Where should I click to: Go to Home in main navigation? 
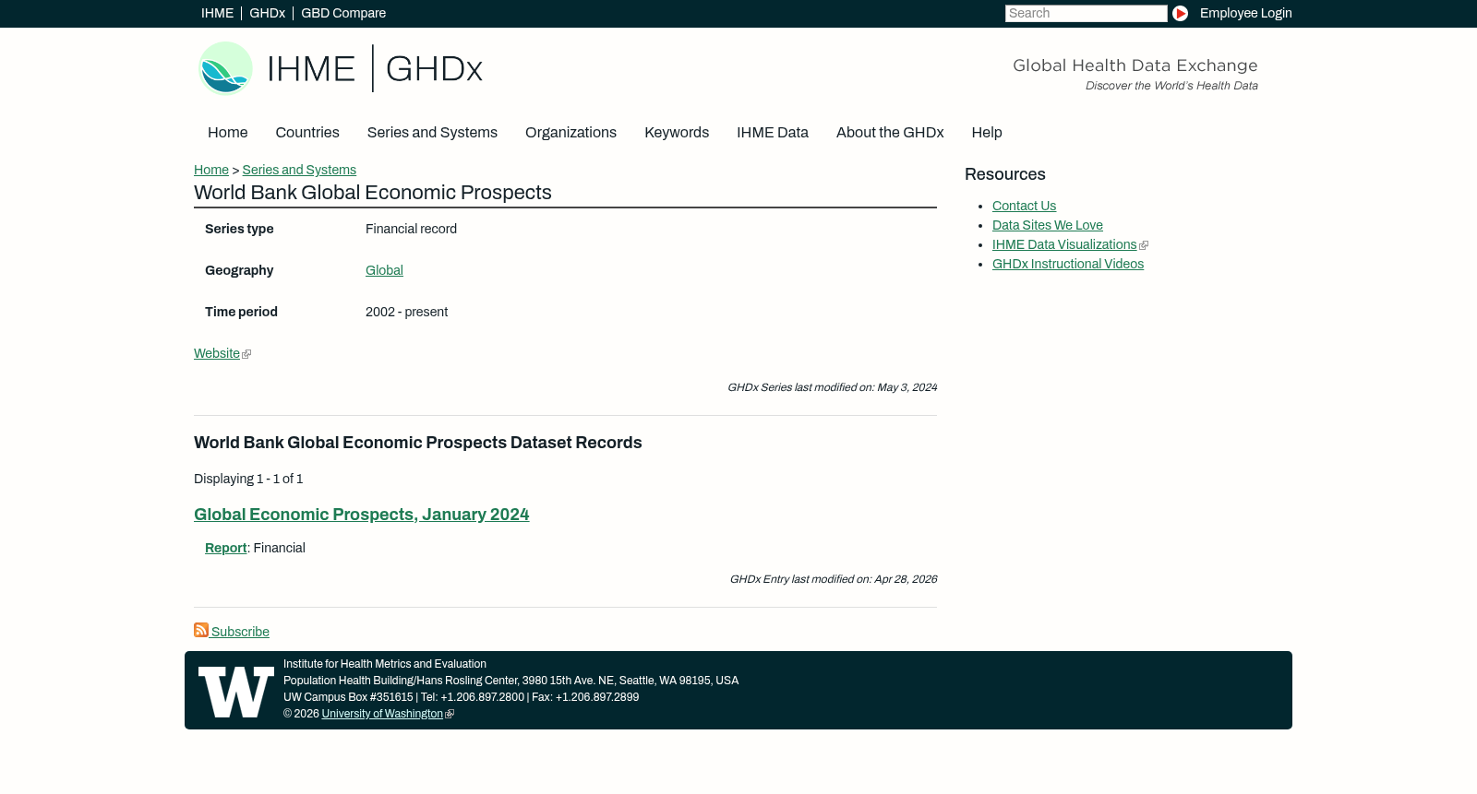click(228, 133)
